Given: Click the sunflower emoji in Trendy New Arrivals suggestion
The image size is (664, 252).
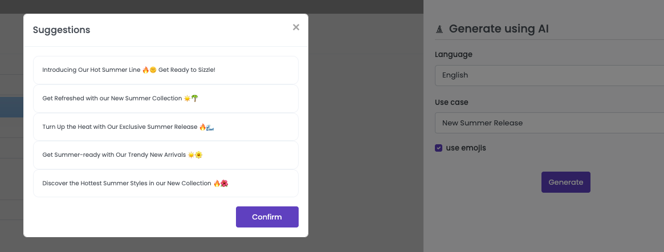Looking at the screenshot, I should [x=199, y=155].
